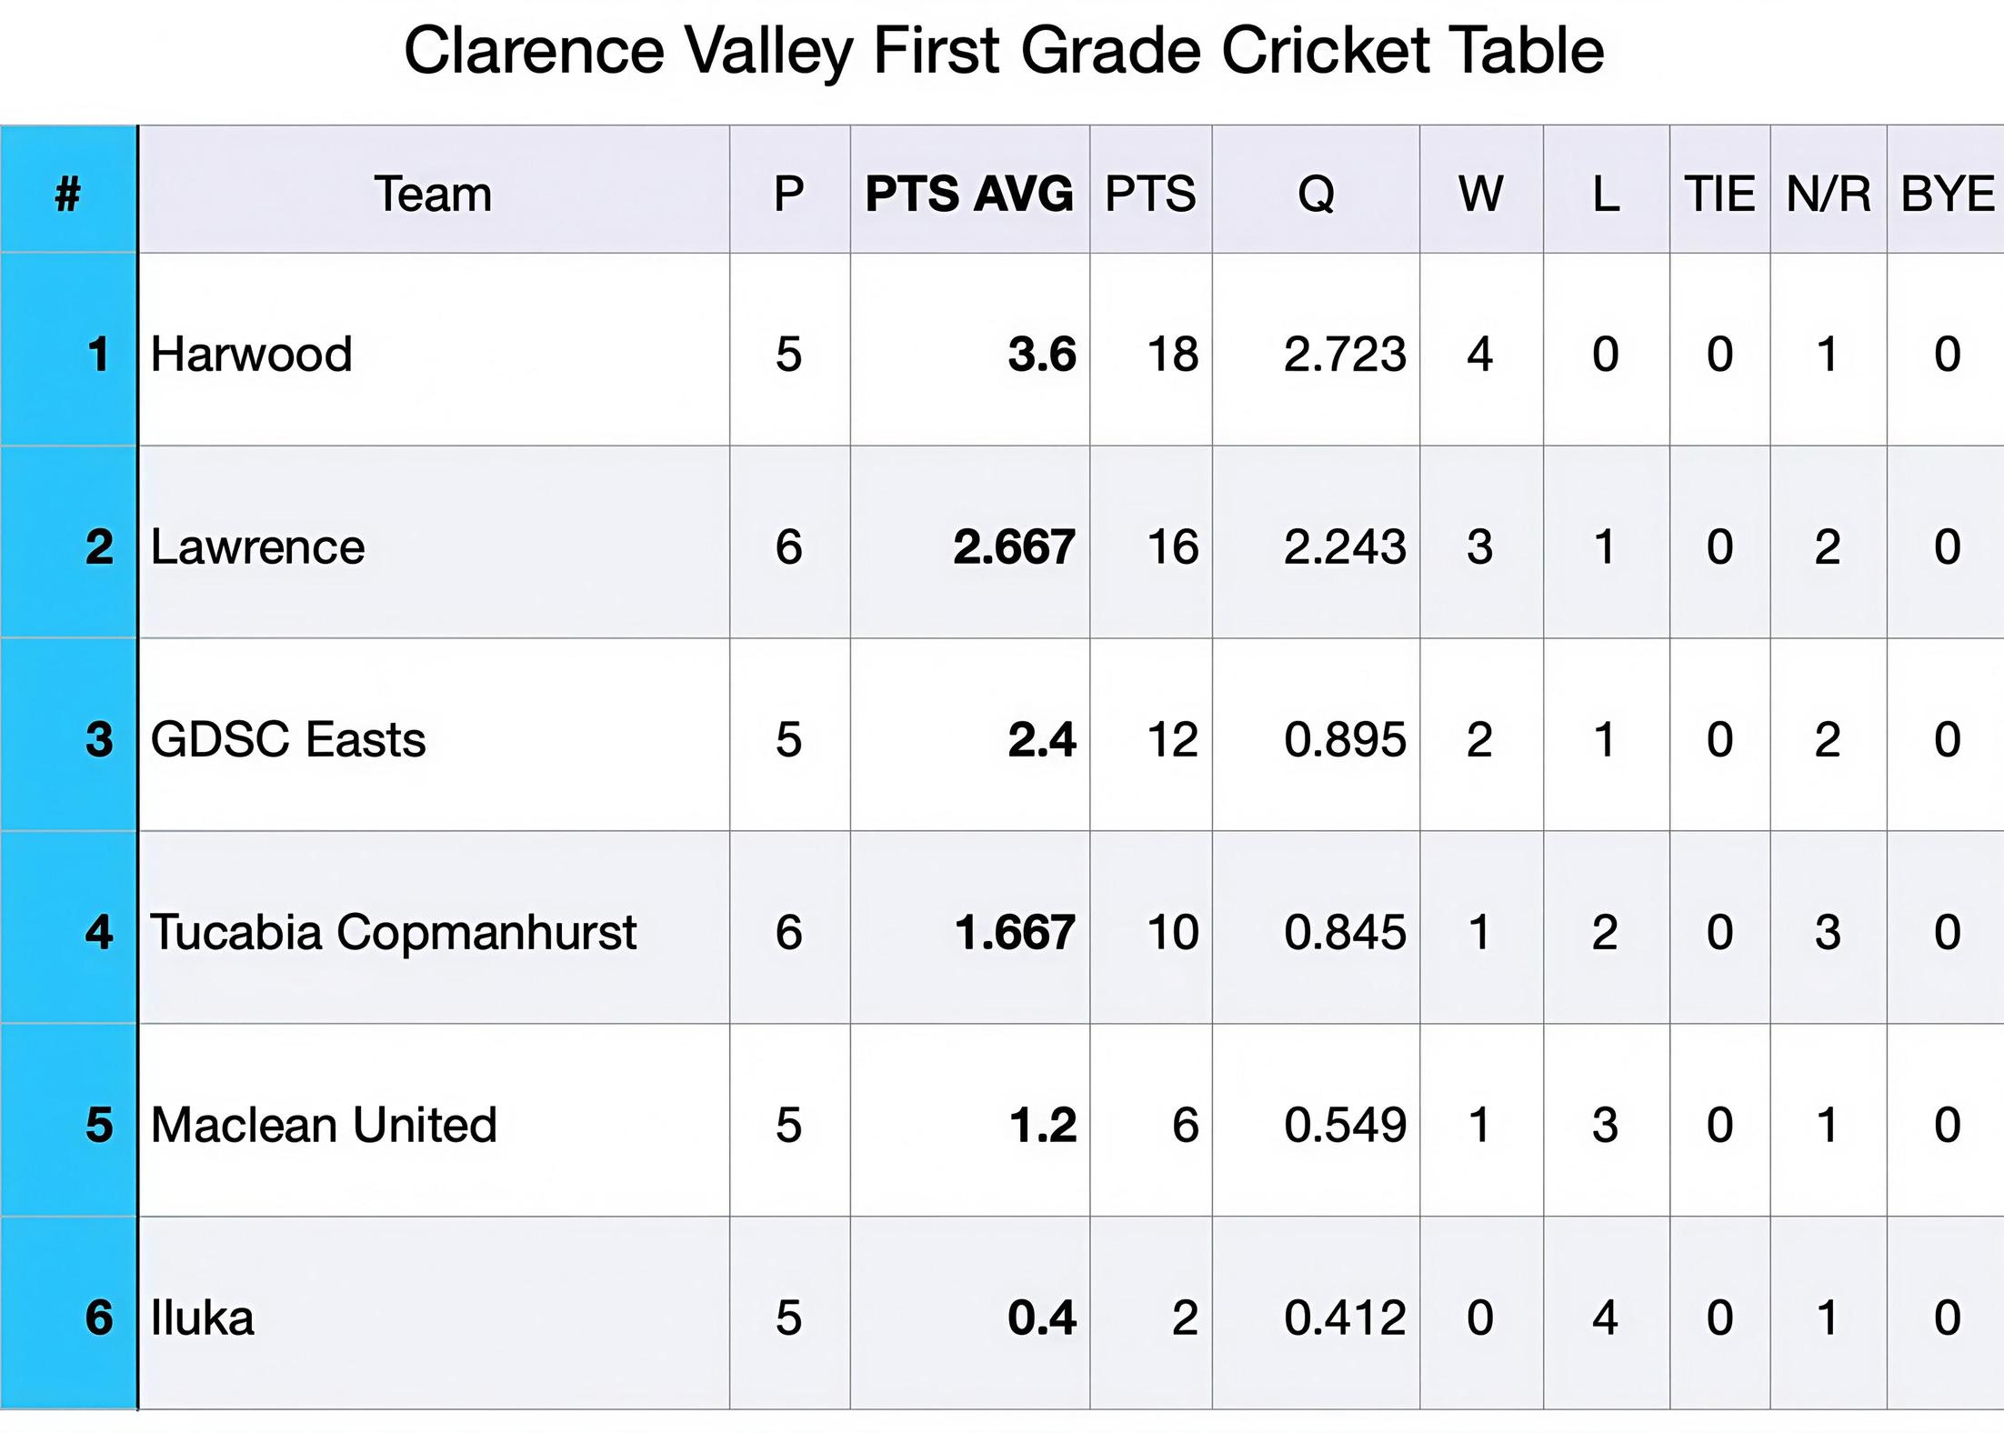Click the # rank column header
2004x1433 pixels.
68,194
